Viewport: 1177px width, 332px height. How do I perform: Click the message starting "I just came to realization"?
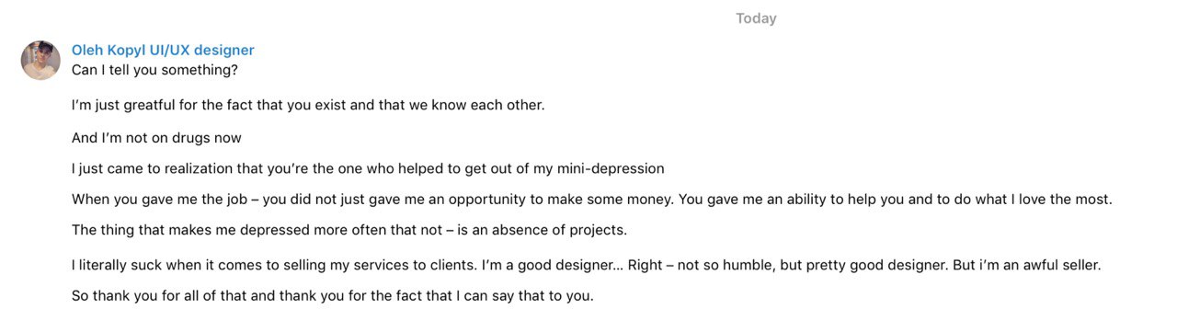[368, 169]
